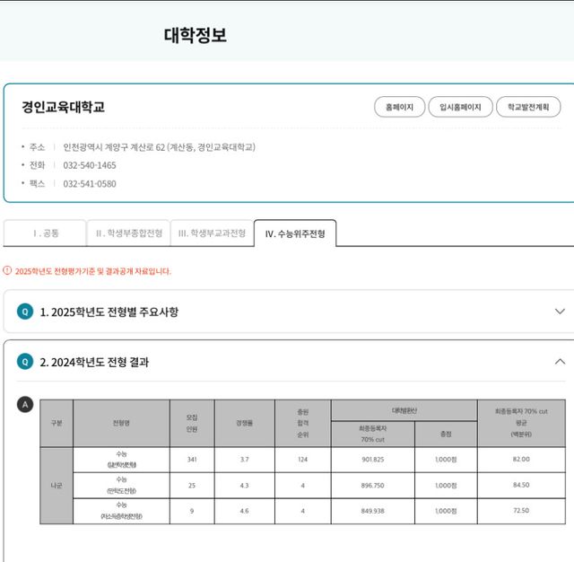Image resolution: width=574 pixels, height=562 pixels.
Task: Click the Q icon beside 2024학년도 전형 결과
Action: click(x=25, y=362)
